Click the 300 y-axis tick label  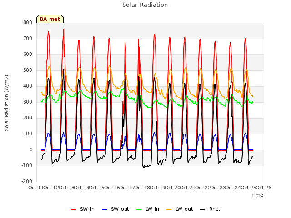pos(28,102)
